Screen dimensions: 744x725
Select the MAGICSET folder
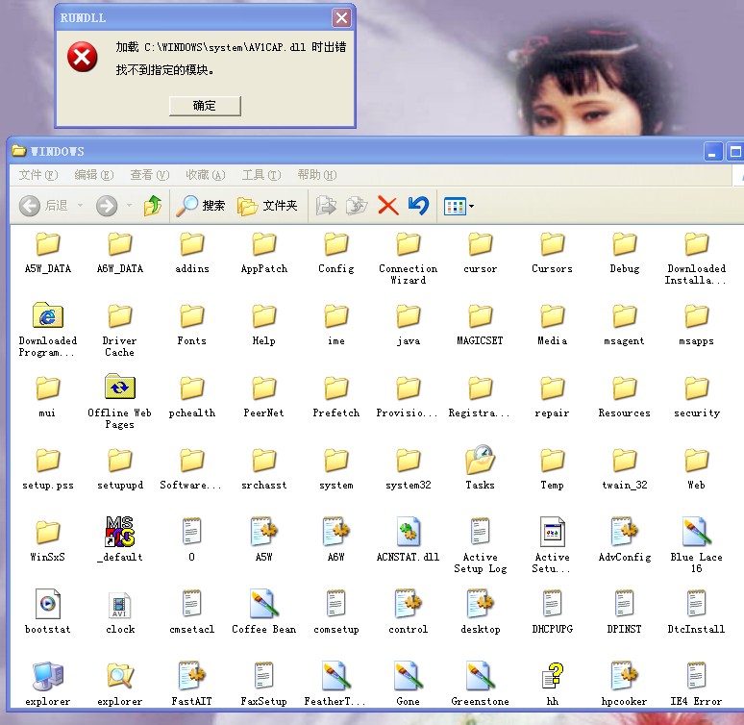click(x=481, y=325)
